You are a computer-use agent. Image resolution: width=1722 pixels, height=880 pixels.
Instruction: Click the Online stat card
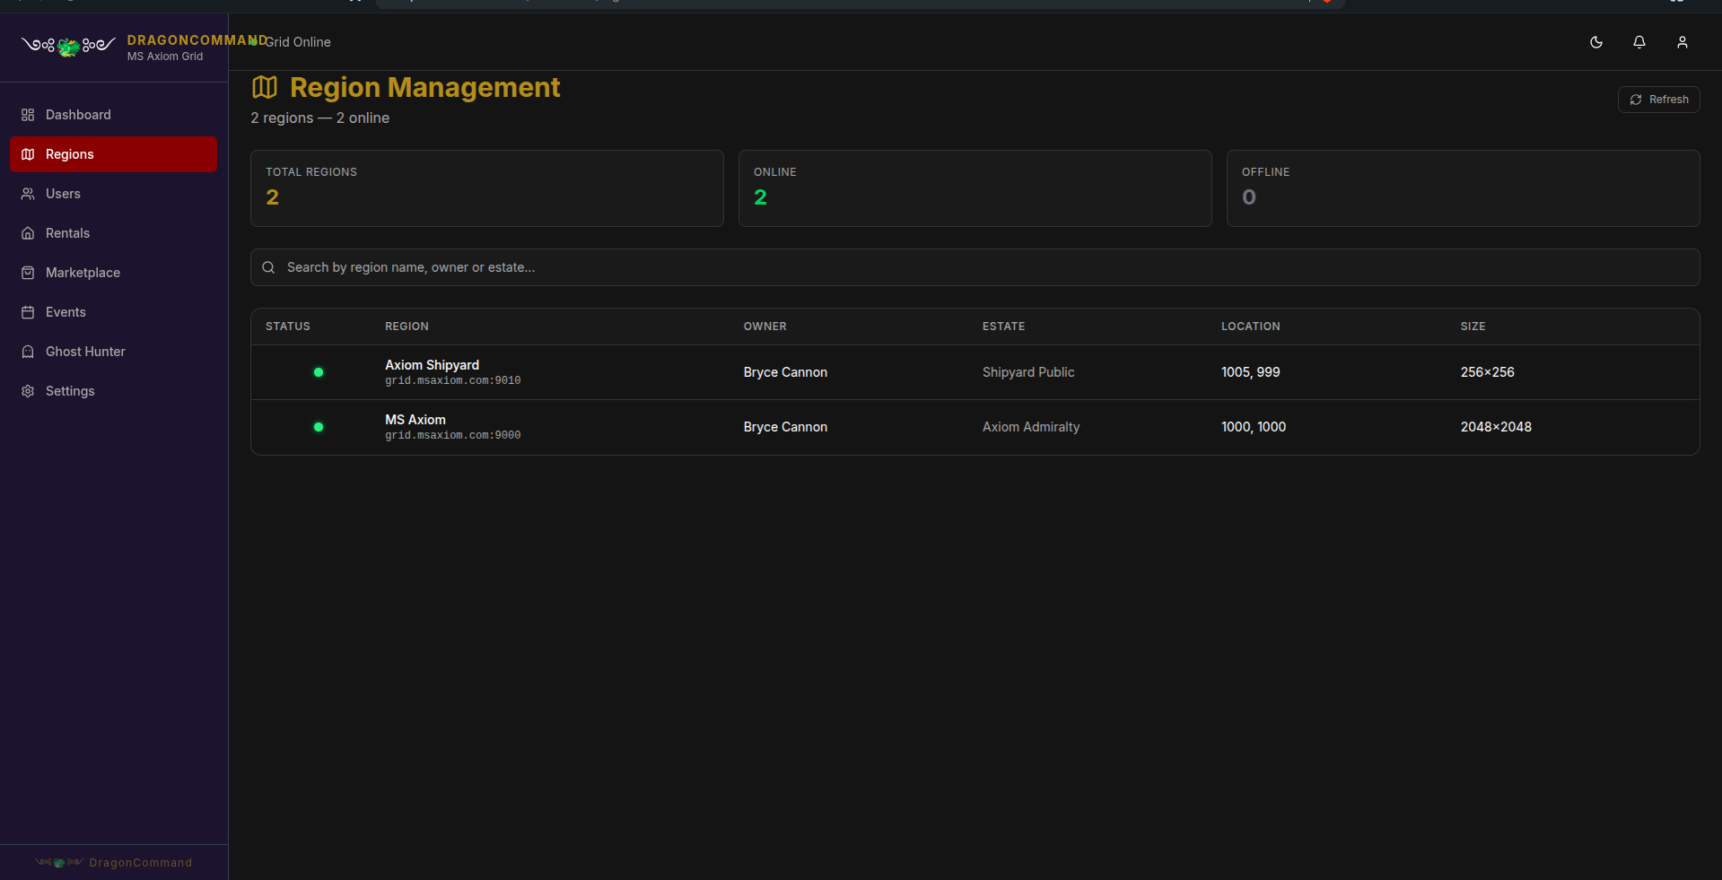[x=975, y=188]
